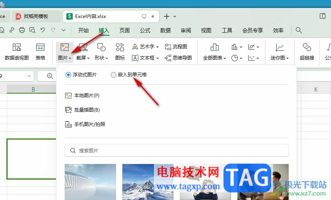Click the search magnifier in ribbon tabs
This screenshot has width=331, height=200.
[299, 30]
